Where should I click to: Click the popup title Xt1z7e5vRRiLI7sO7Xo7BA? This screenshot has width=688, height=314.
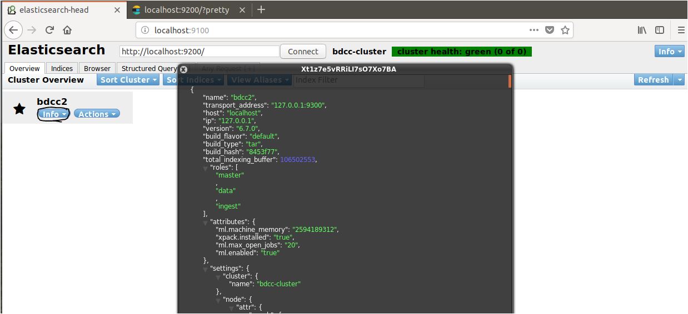(348, 69)
